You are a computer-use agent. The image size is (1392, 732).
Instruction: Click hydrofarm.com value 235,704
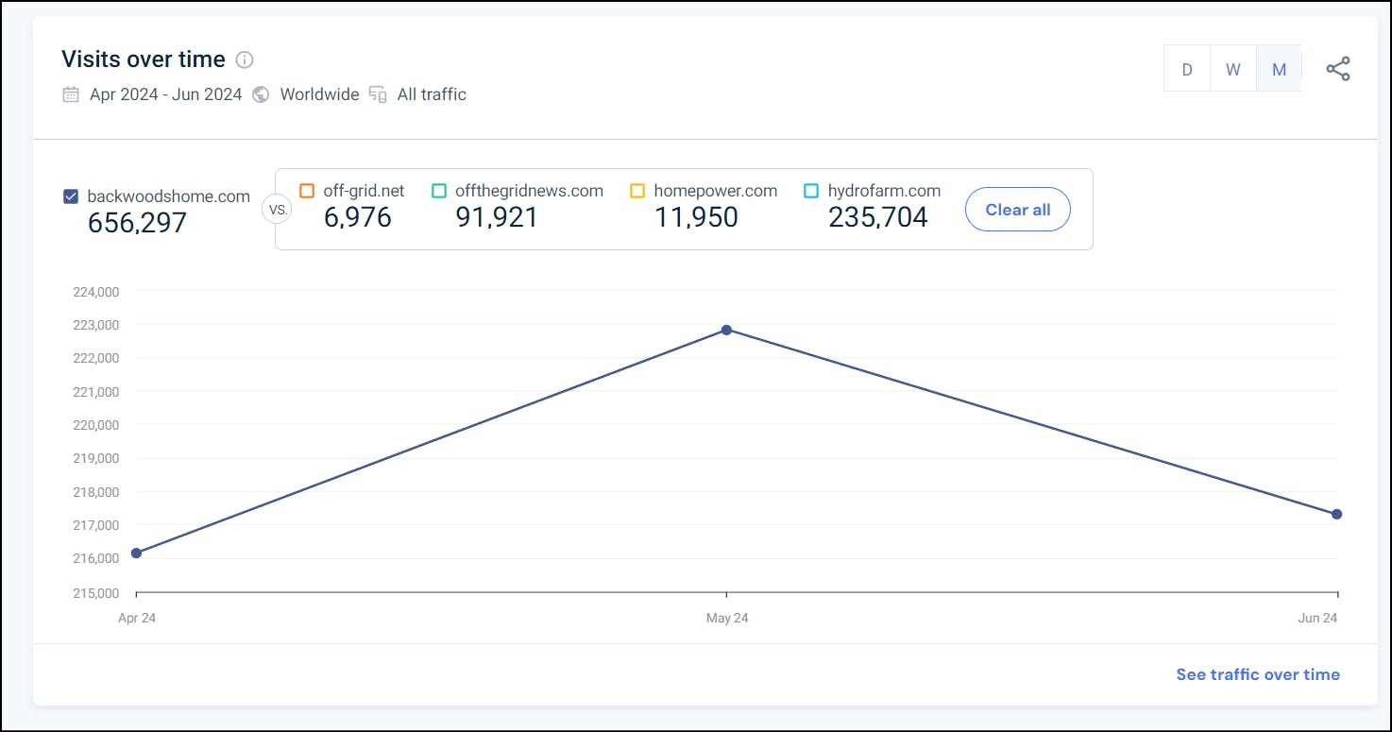point(878,217)
